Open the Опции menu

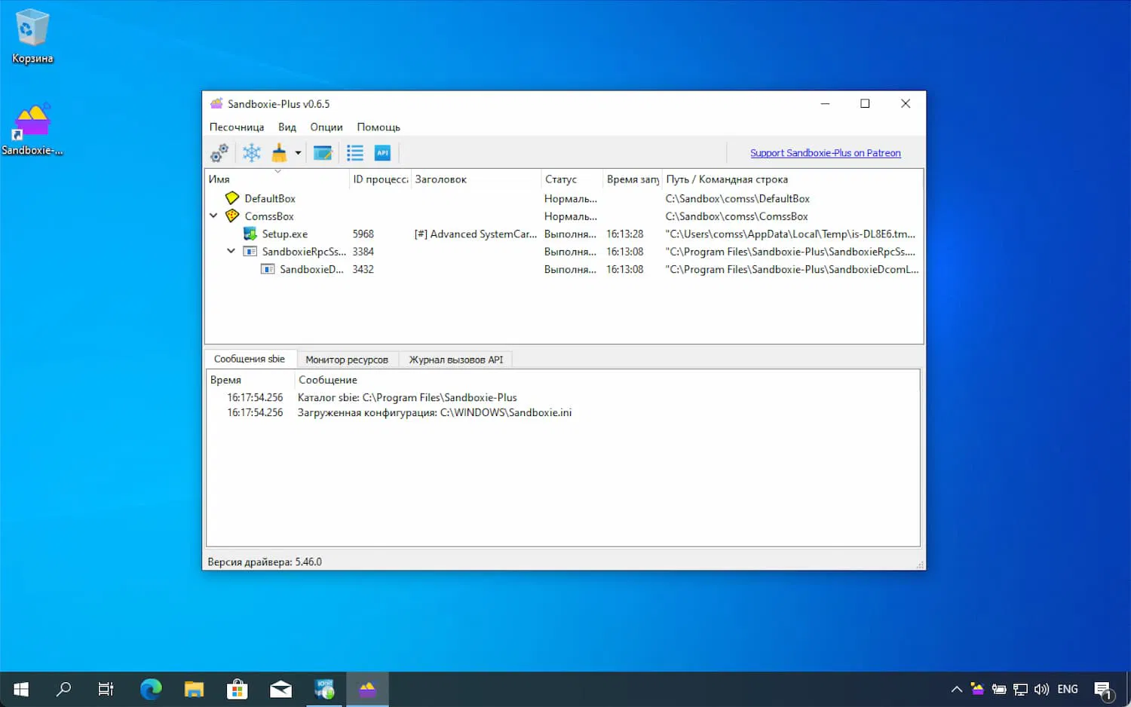326,127
